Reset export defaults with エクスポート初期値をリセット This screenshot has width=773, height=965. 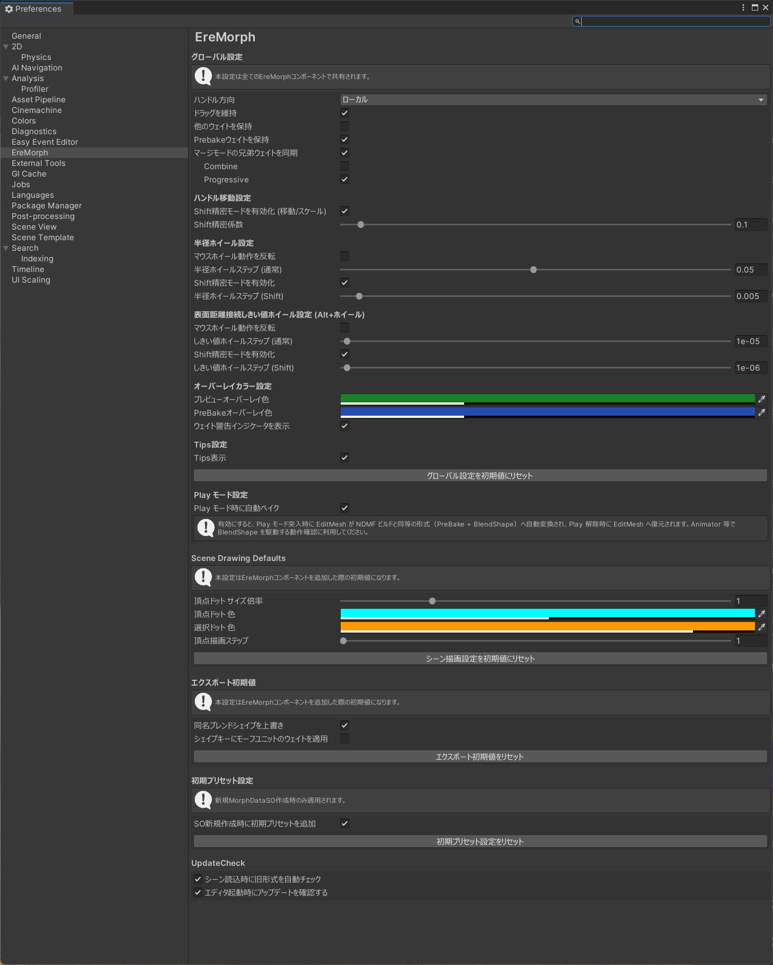click(x=480, y=757)
